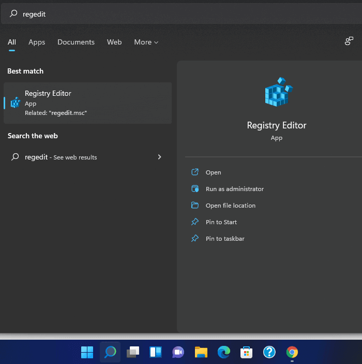Open Task View from the taskbar
This screenshot has width=362, height=364.
[x=133, y=352]
